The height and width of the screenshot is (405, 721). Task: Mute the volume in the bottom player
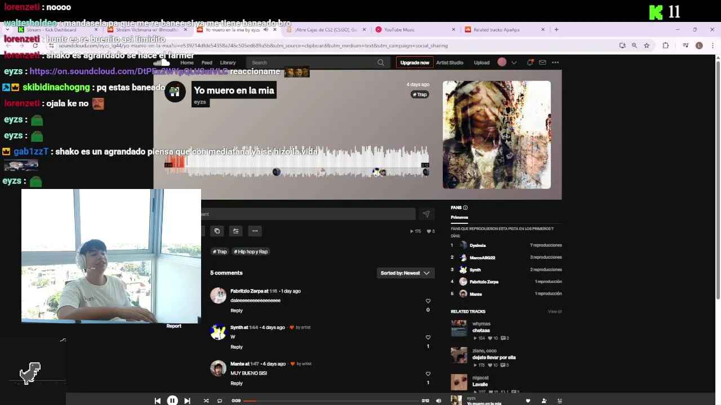[439, 400]
